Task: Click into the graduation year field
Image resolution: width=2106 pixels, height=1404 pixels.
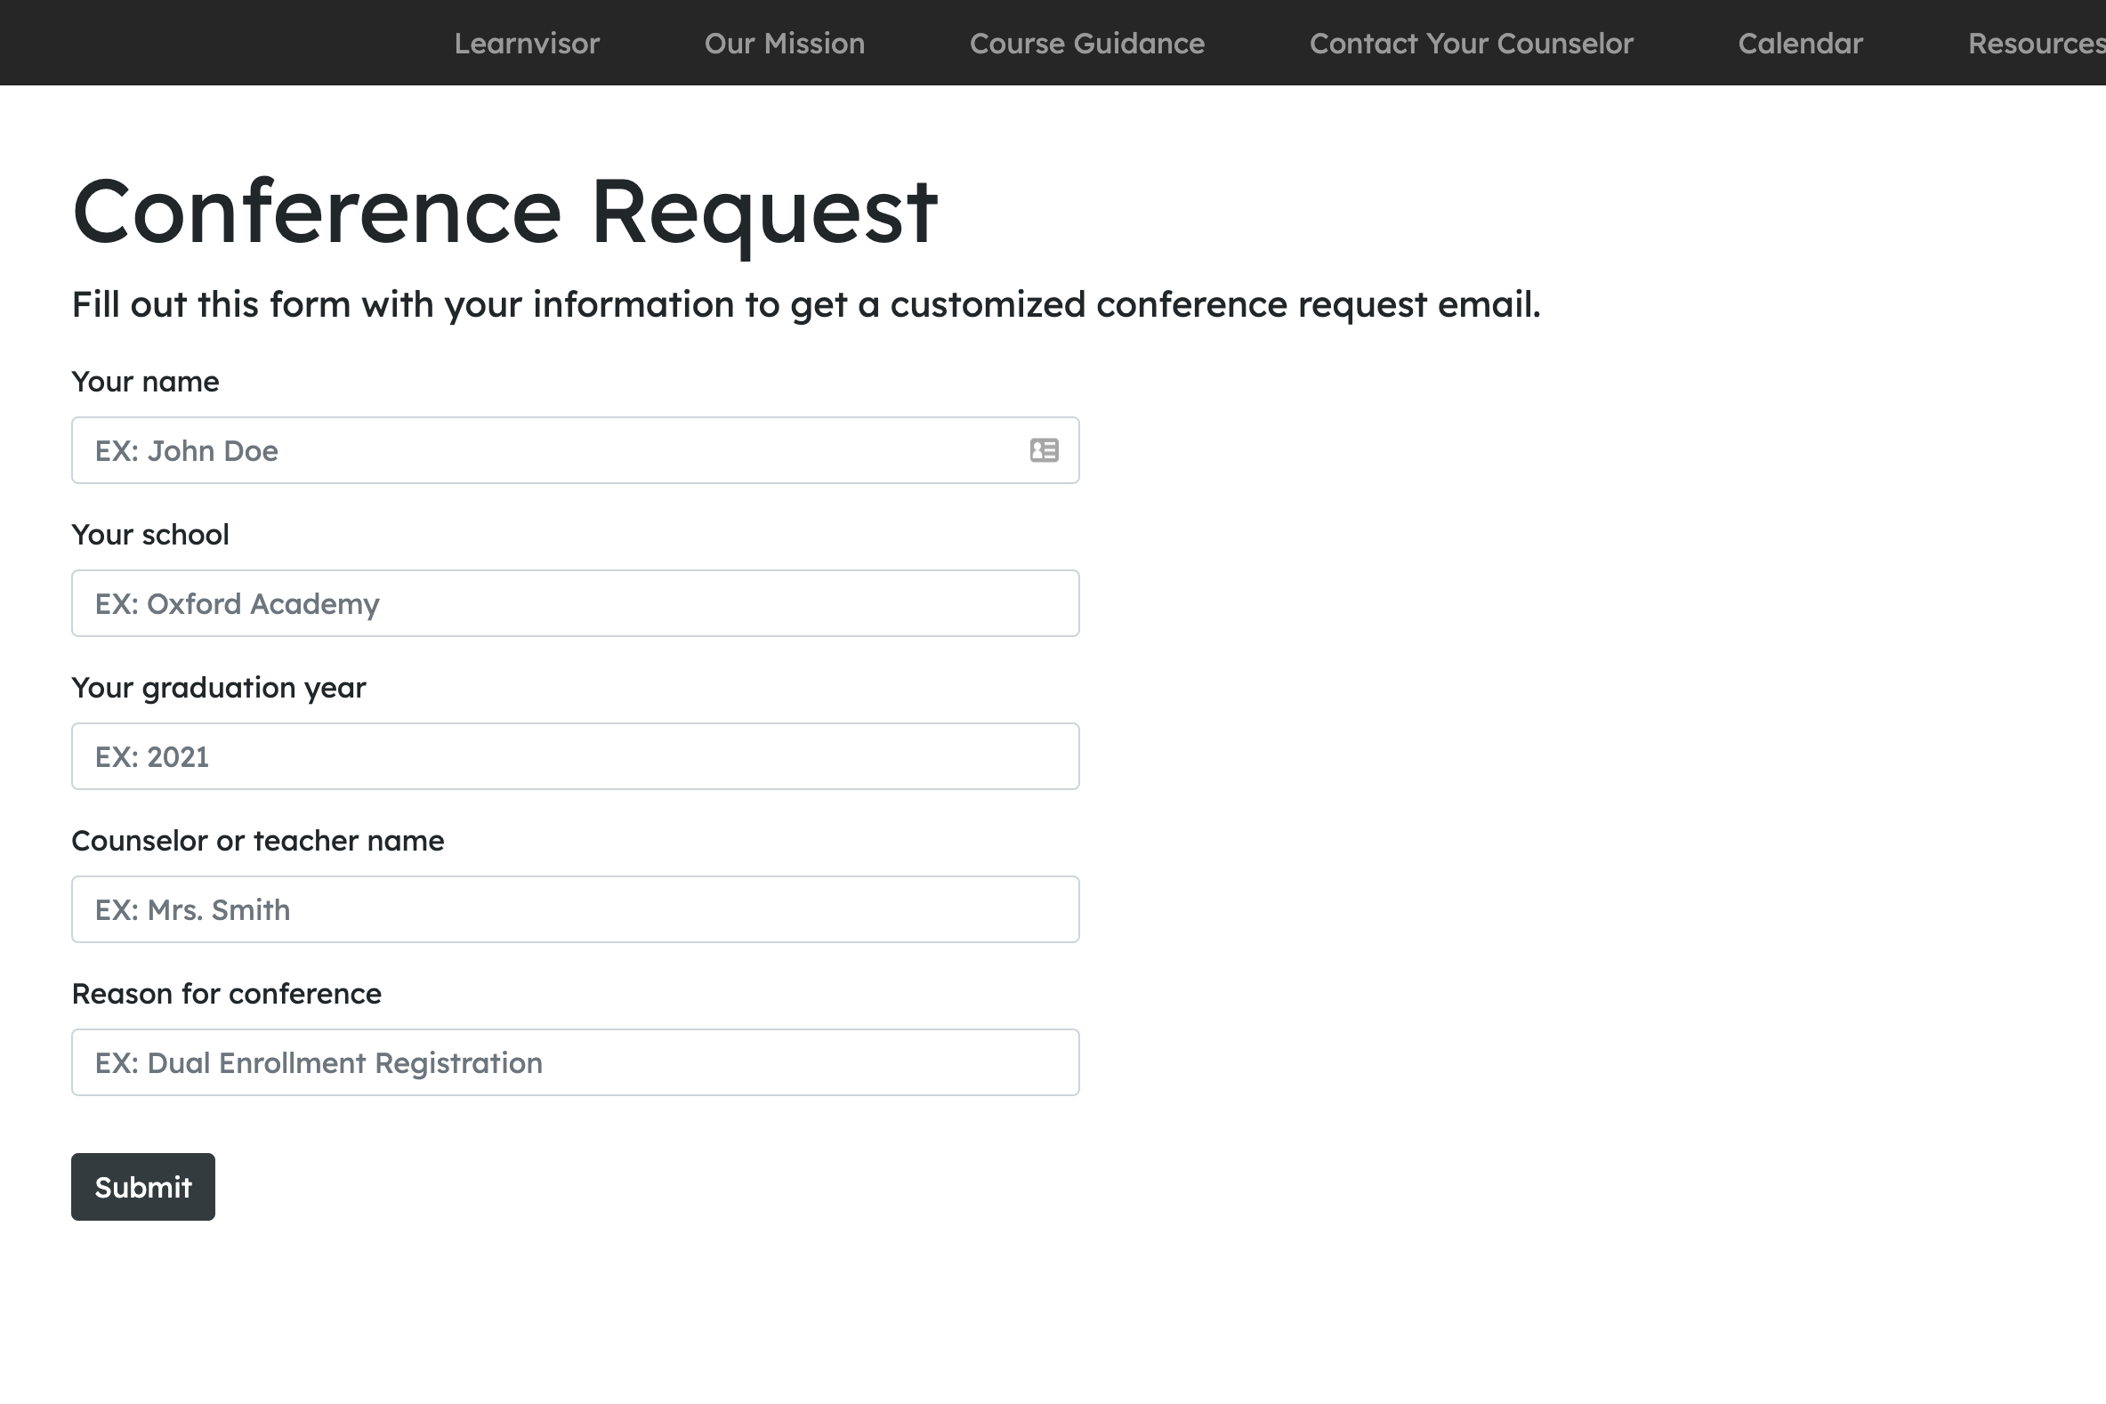Action: [575, 756]
